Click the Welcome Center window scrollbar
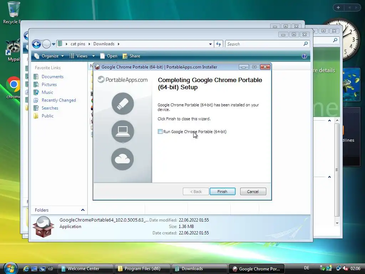The image size is (365, 274). pos(337,170)
